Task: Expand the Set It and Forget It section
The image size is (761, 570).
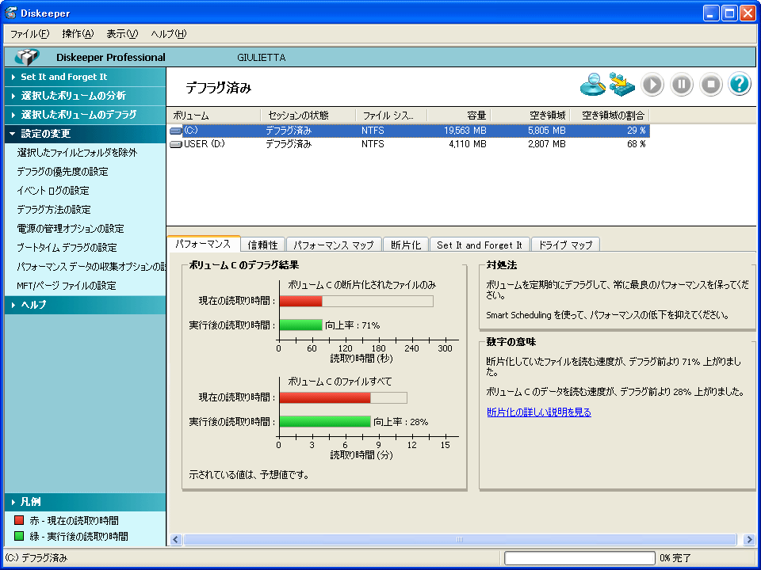Action: point(85,77)
